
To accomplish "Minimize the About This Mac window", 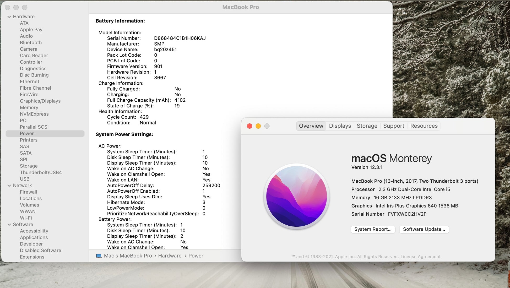I will pyautogui.click(x=258, y=126).
